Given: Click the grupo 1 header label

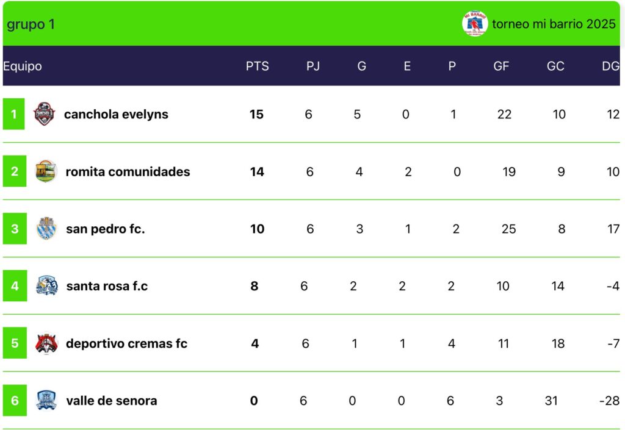Looking at the screenshot, I should point(31,24).
